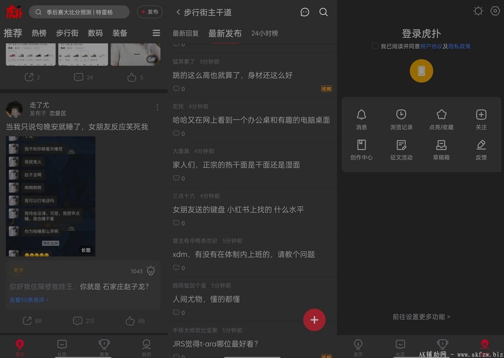Image resolution: width=504 pixels, height=358 pixels.
Task: Open 草稿箱 drafts icon
Action: coord(441,150)
